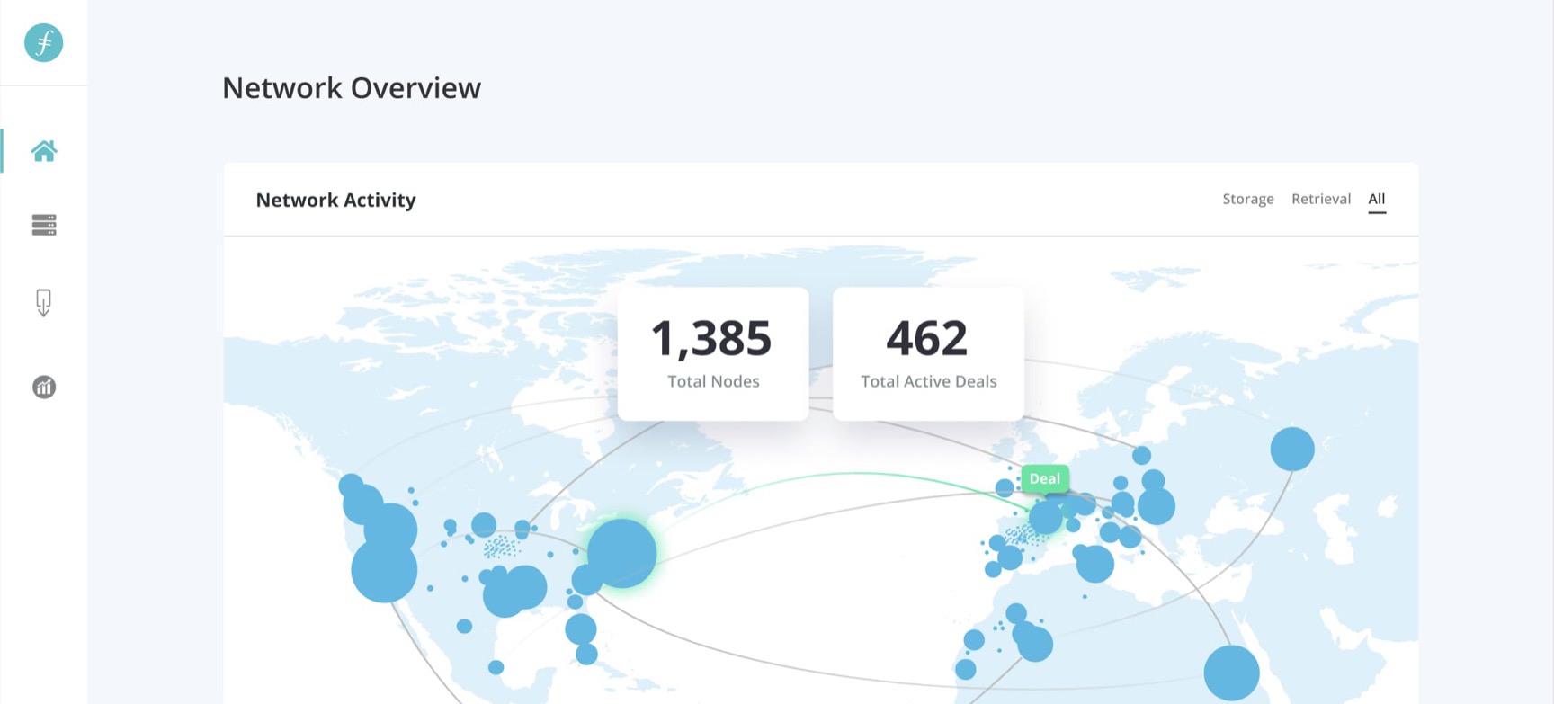Open the Home dashboard icon
This screenshot has width=1554, height=704.
pos(43,151)
